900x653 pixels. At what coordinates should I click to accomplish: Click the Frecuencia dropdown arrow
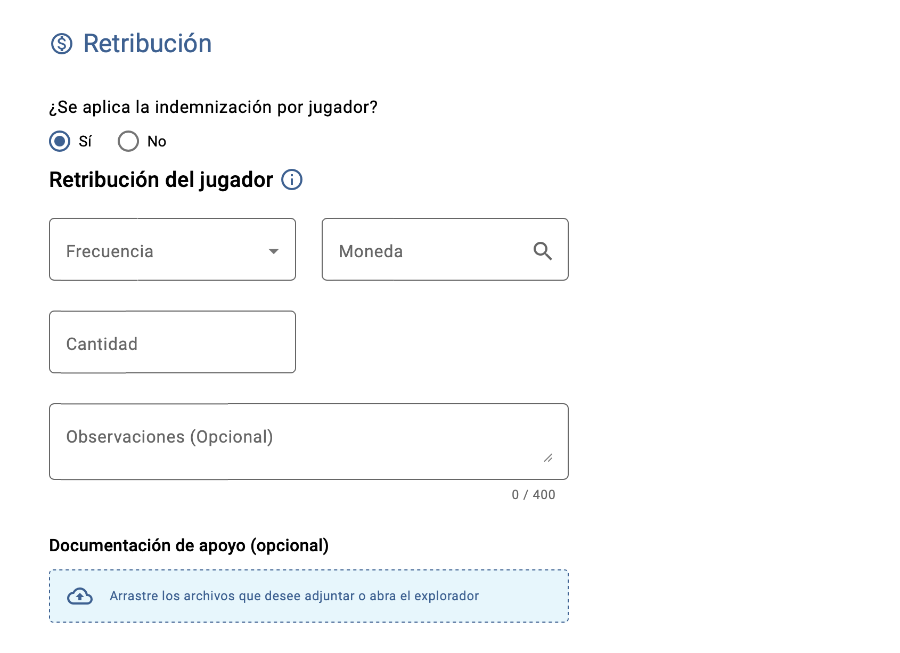pos(274,251)
